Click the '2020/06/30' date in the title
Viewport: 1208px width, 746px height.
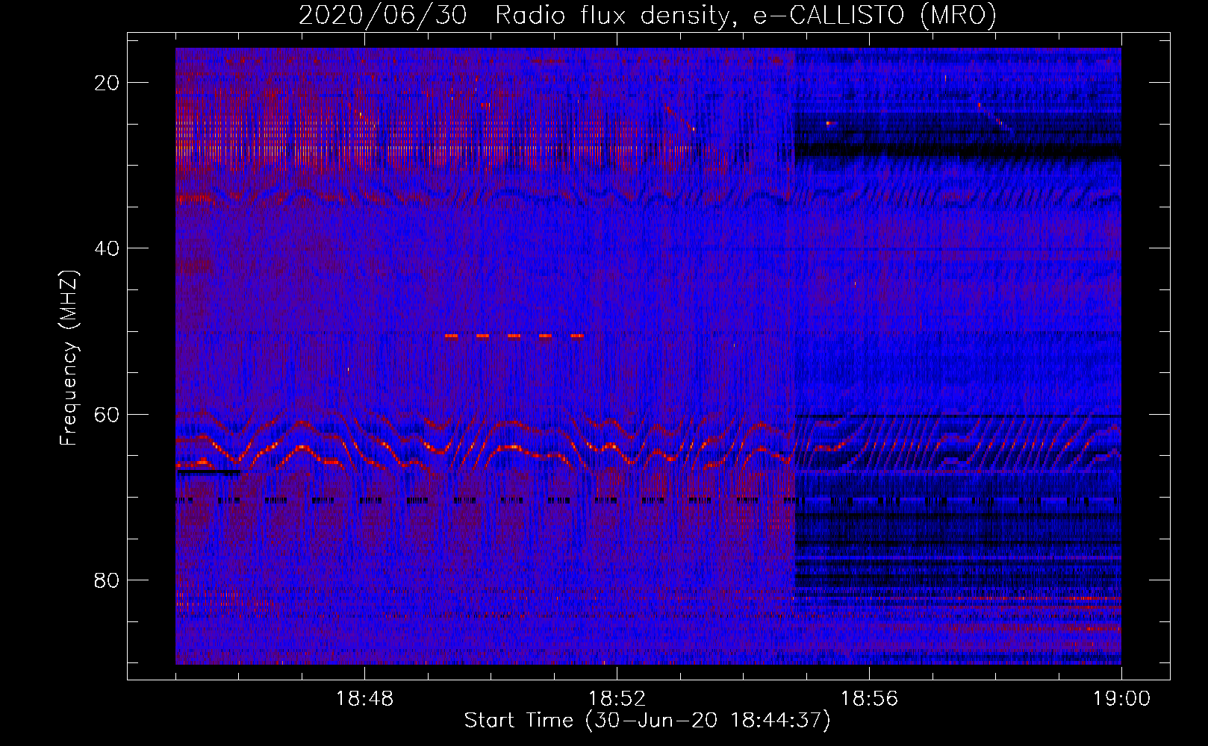click(x=382, y=15)
